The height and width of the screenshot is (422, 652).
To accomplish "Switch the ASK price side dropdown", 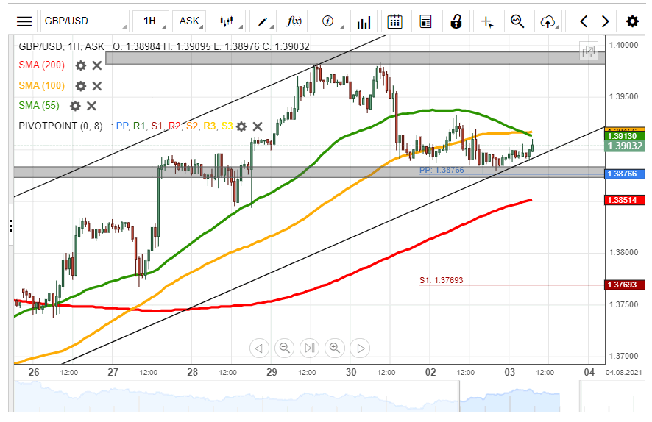I will 190,21.
